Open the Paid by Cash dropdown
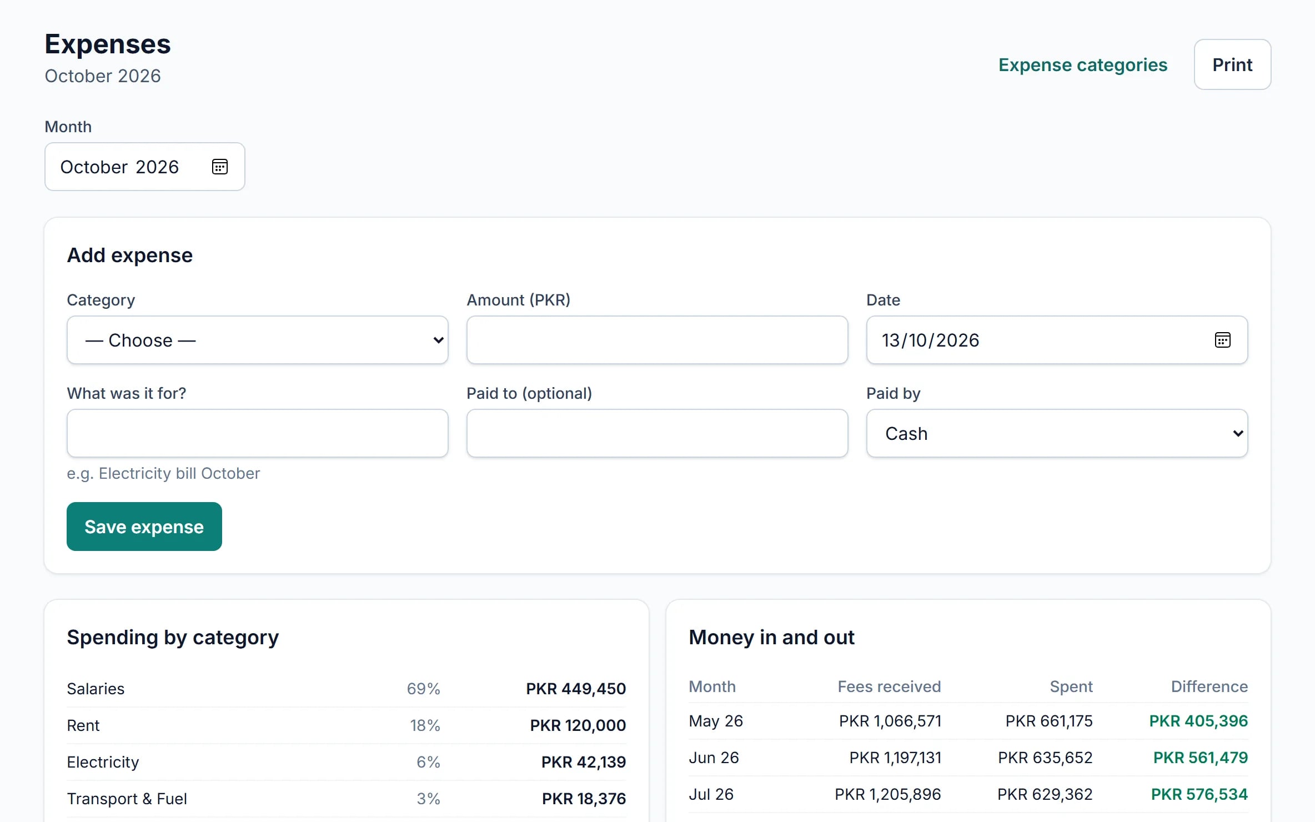1315x822 pixels. (x=1057, y=433)
